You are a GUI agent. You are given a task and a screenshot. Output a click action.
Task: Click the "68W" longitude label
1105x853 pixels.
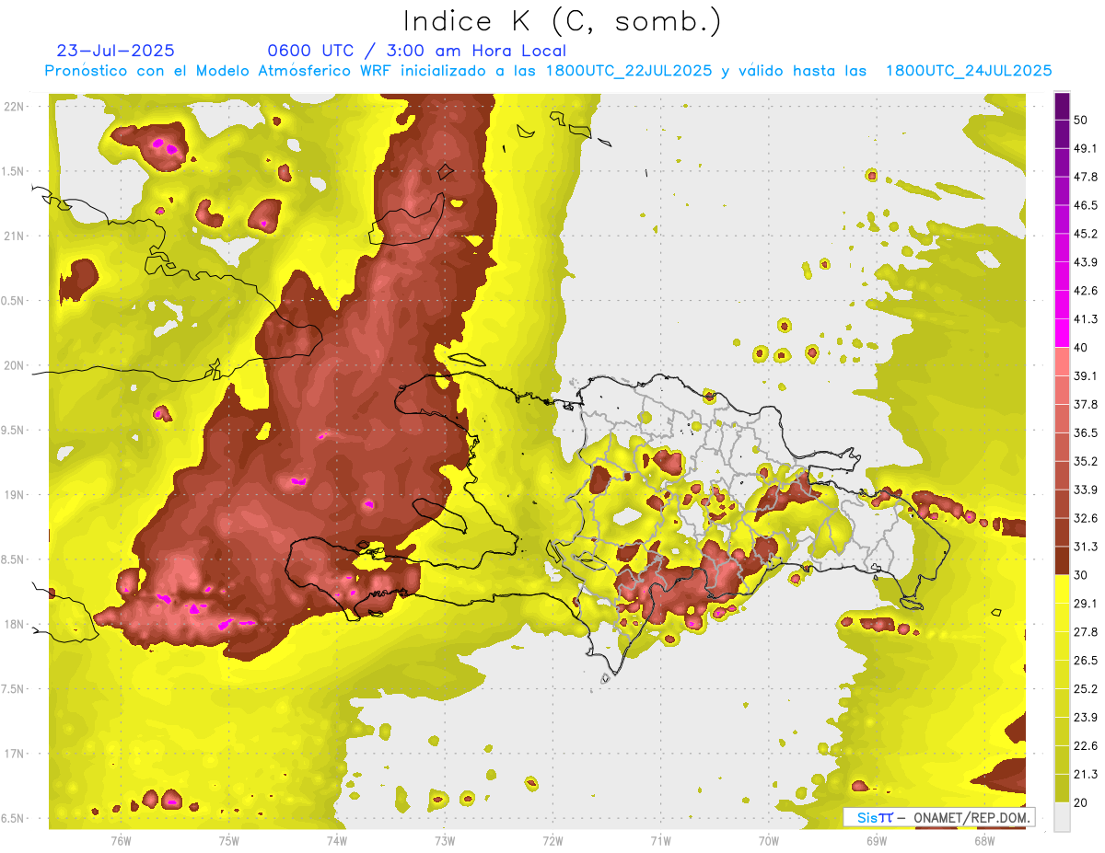point(983,840)
